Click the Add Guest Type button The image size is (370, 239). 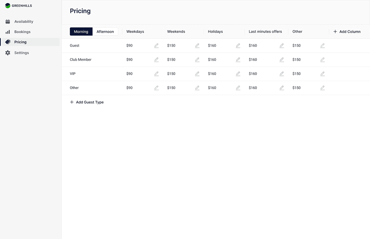pos(87,102)
